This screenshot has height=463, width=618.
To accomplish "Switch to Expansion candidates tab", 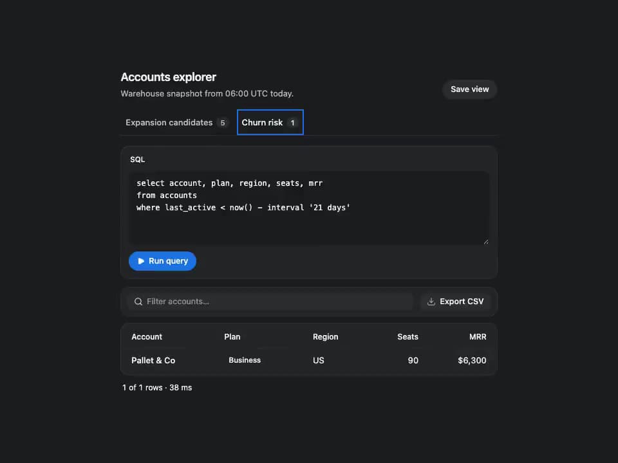I will (x=176, y=122).
